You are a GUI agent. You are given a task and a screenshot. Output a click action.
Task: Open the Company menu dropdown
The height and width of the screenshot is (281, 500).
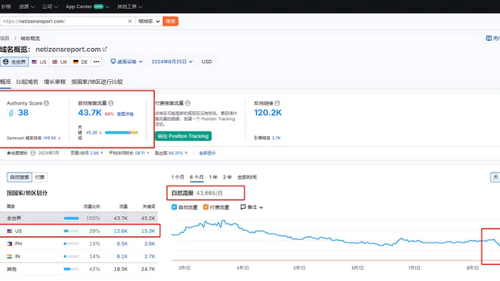coord(50,7)
